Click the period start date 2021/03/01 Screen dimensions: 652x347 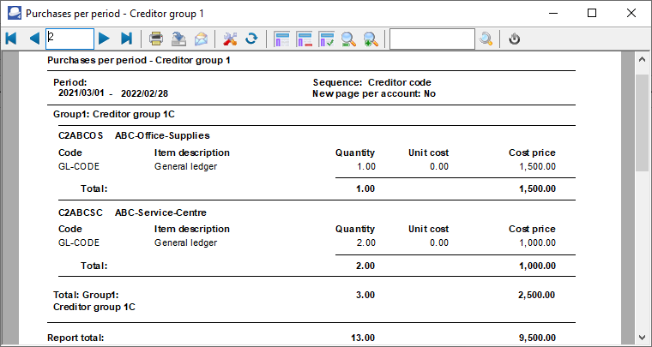(81, 93)
